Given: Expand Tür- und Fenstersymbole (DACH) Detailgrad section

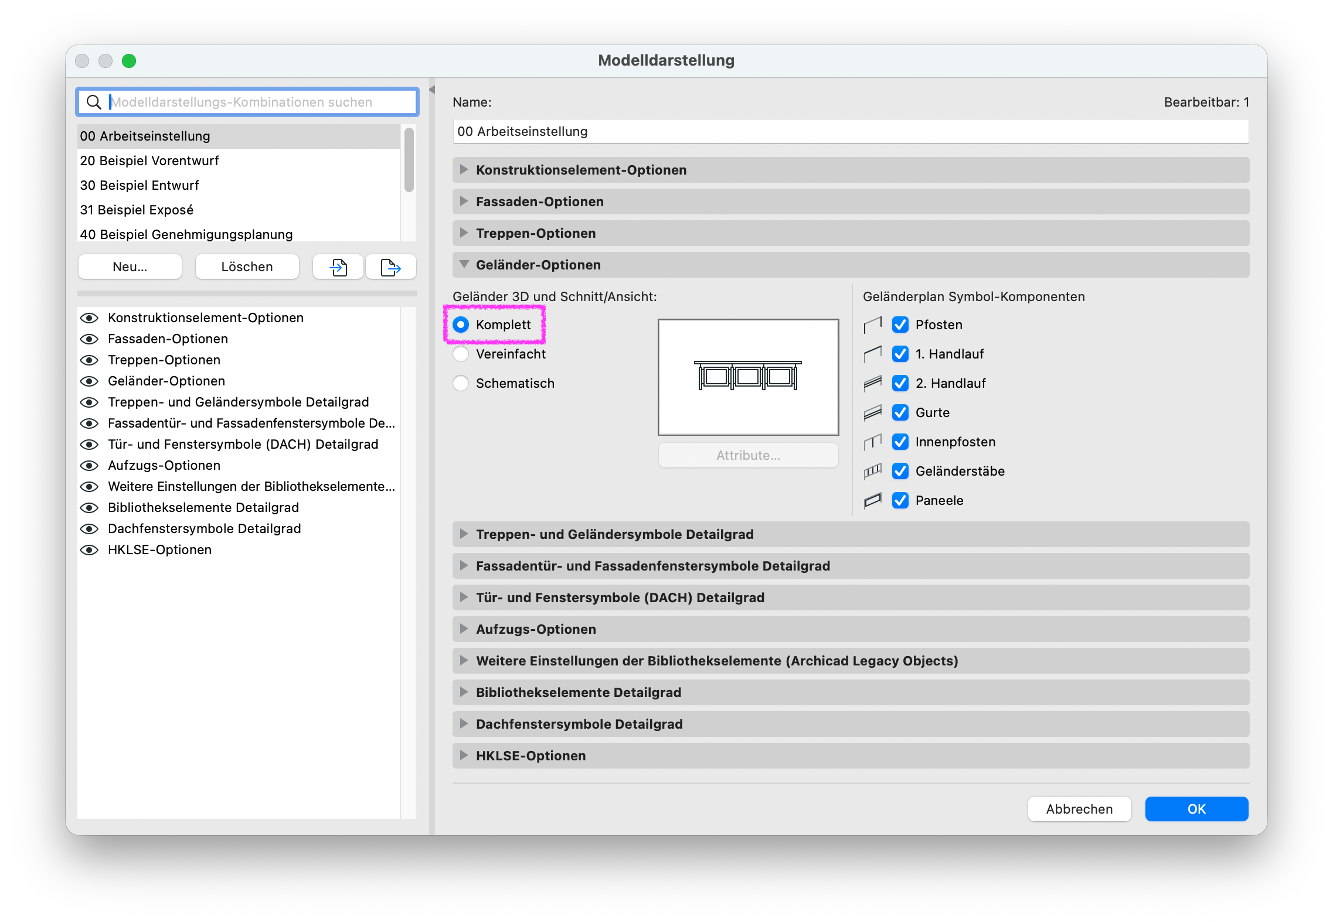Looking at the screenshot, I should pos(851,597).
